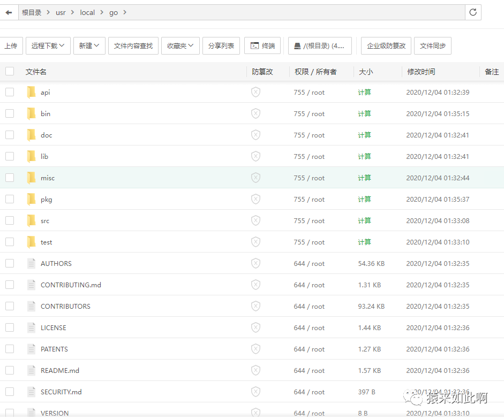Viewport: 504px width, 420px height.
Task: Check the AUTHORS file checkbox
Action: point(10,263)
